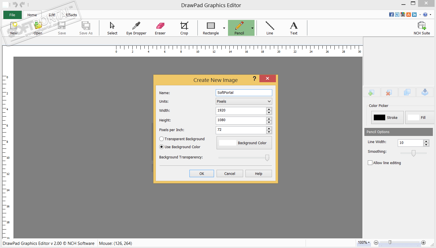Screen dimensions: 436x248
Task: Activate the Crop tool
Action: [x=184, y=28]
